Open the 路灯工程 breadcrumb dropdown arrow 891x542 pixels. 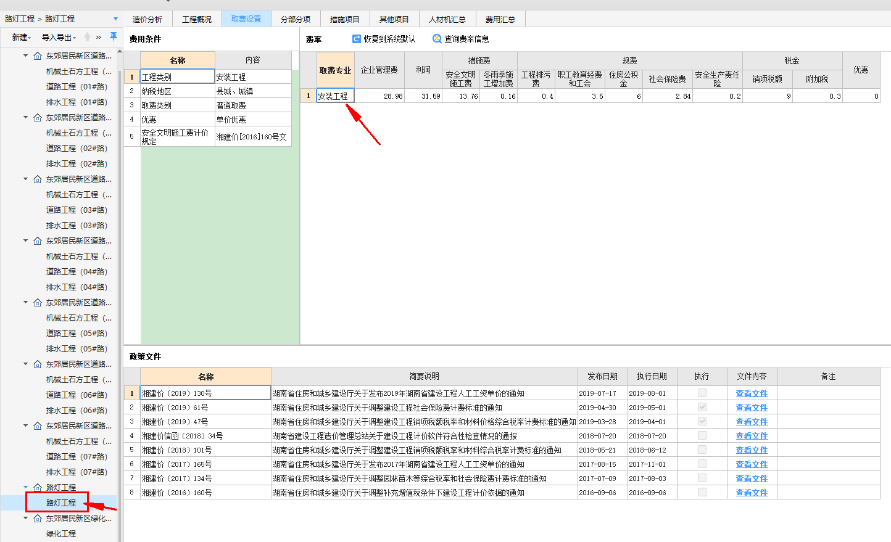coord(115,19)
